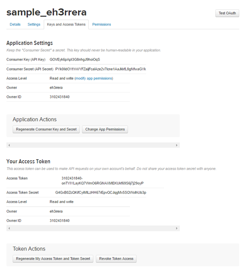The width and height of the screenshot is (244, 268).
Task: Click Change App Permissions button
Action: click(105, 129)
